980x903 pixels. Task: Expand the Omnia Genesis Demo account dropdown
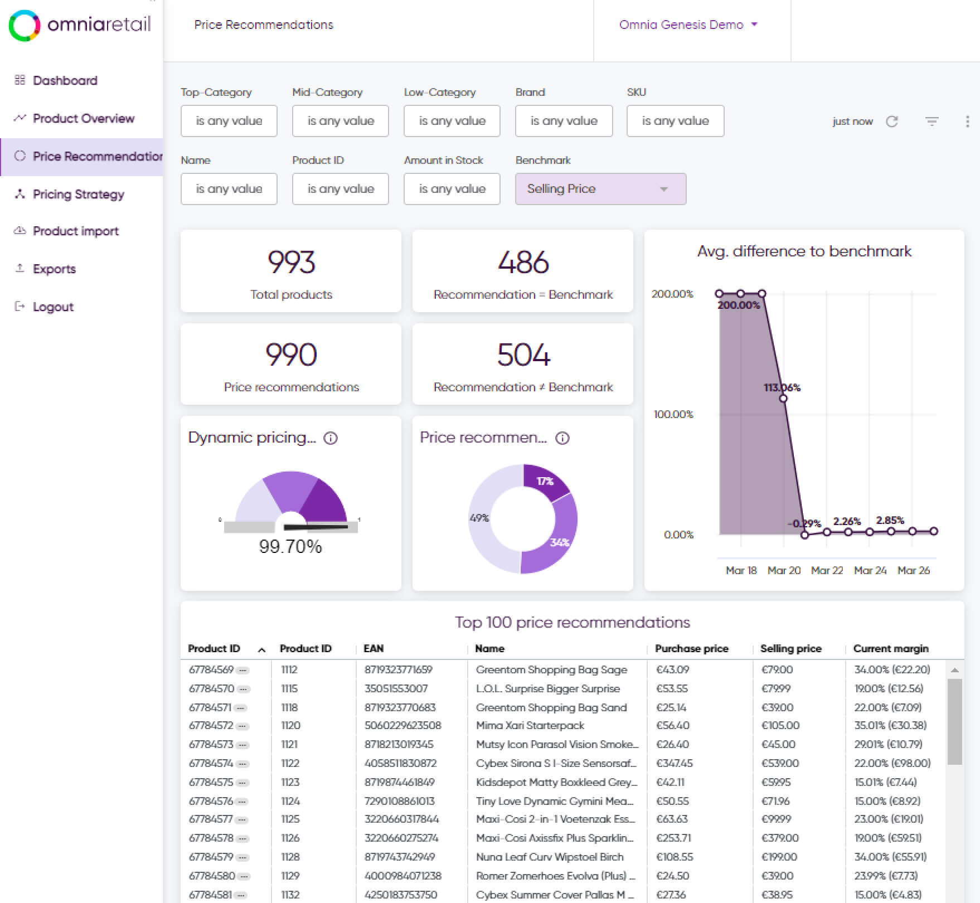point(688,25)
